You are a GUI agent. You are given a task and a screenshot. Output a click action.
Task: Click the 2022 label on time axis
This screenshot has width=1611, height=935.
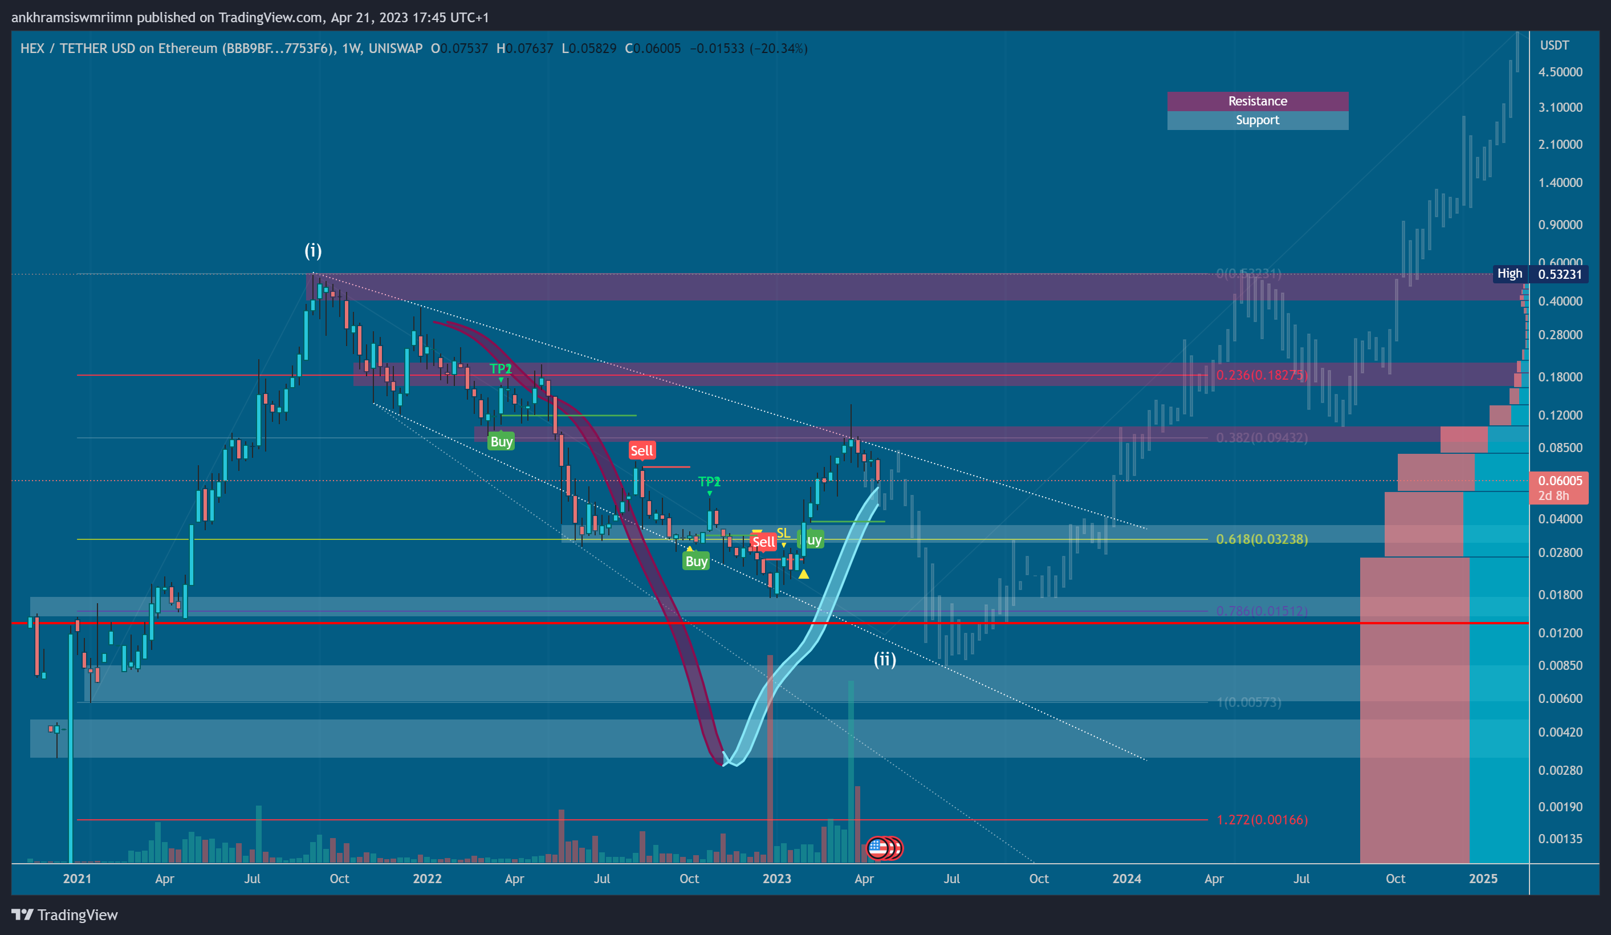427,879
